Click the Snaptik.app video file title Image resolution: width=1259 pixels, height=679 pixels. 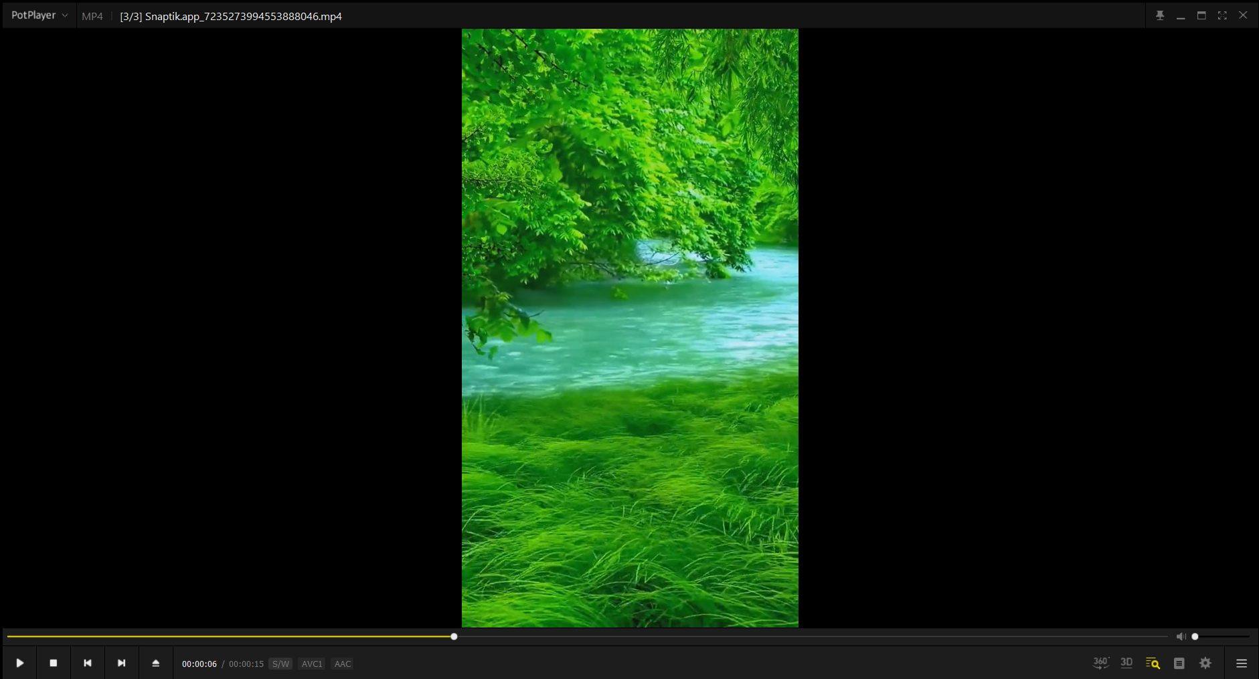coord(231,16)
